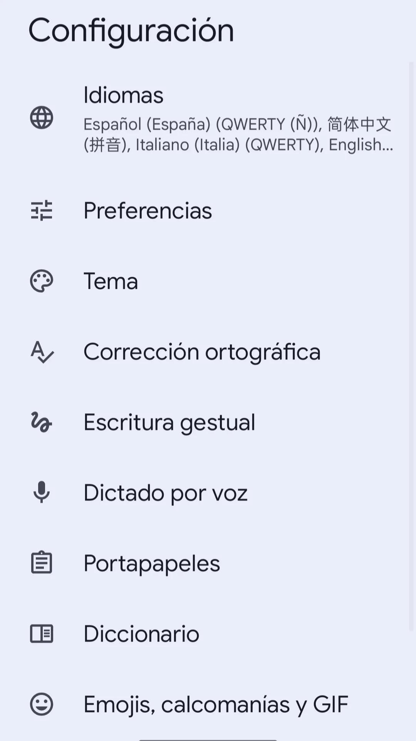Tap the book icon for Diccionario
The width and height of the screenshot is (416, 741).
tap(42, 634)
